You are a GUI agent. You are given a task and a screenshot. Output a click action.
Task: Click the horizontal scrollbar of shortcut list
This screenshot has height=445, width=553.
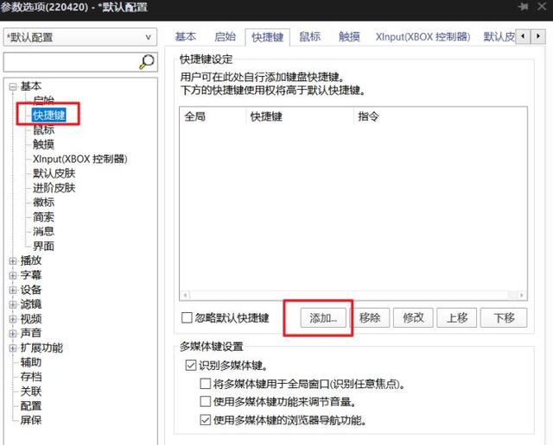[353, 295]
